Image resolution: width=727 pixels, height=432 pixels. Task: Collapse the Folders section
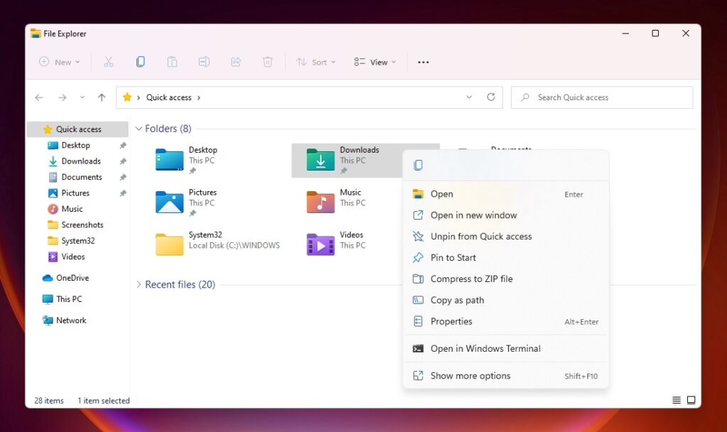[x=139, y=129]
